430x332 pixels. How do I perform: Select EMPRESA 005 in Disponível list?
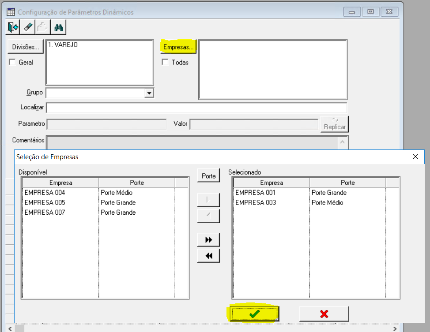click(x=45, y=202)
